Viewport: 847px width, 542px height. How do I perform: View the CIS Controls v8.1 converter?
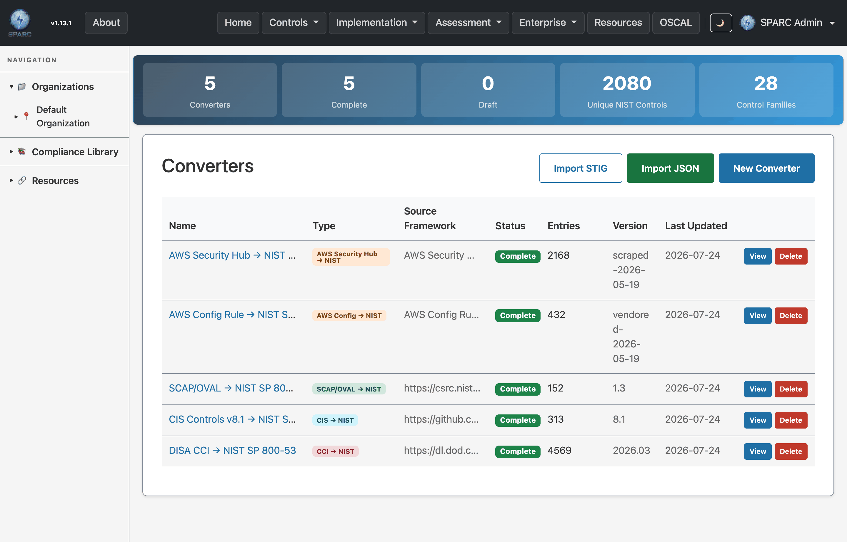(758, 420)
